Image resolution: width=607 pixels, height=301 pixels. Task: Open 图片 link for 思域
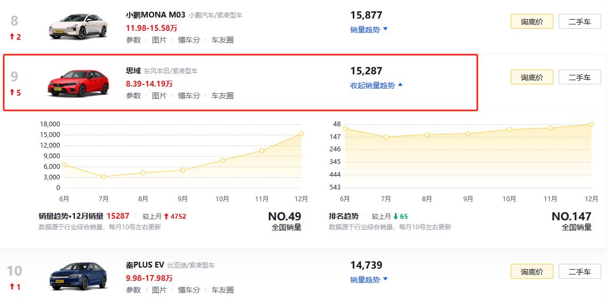pos(159,96)
